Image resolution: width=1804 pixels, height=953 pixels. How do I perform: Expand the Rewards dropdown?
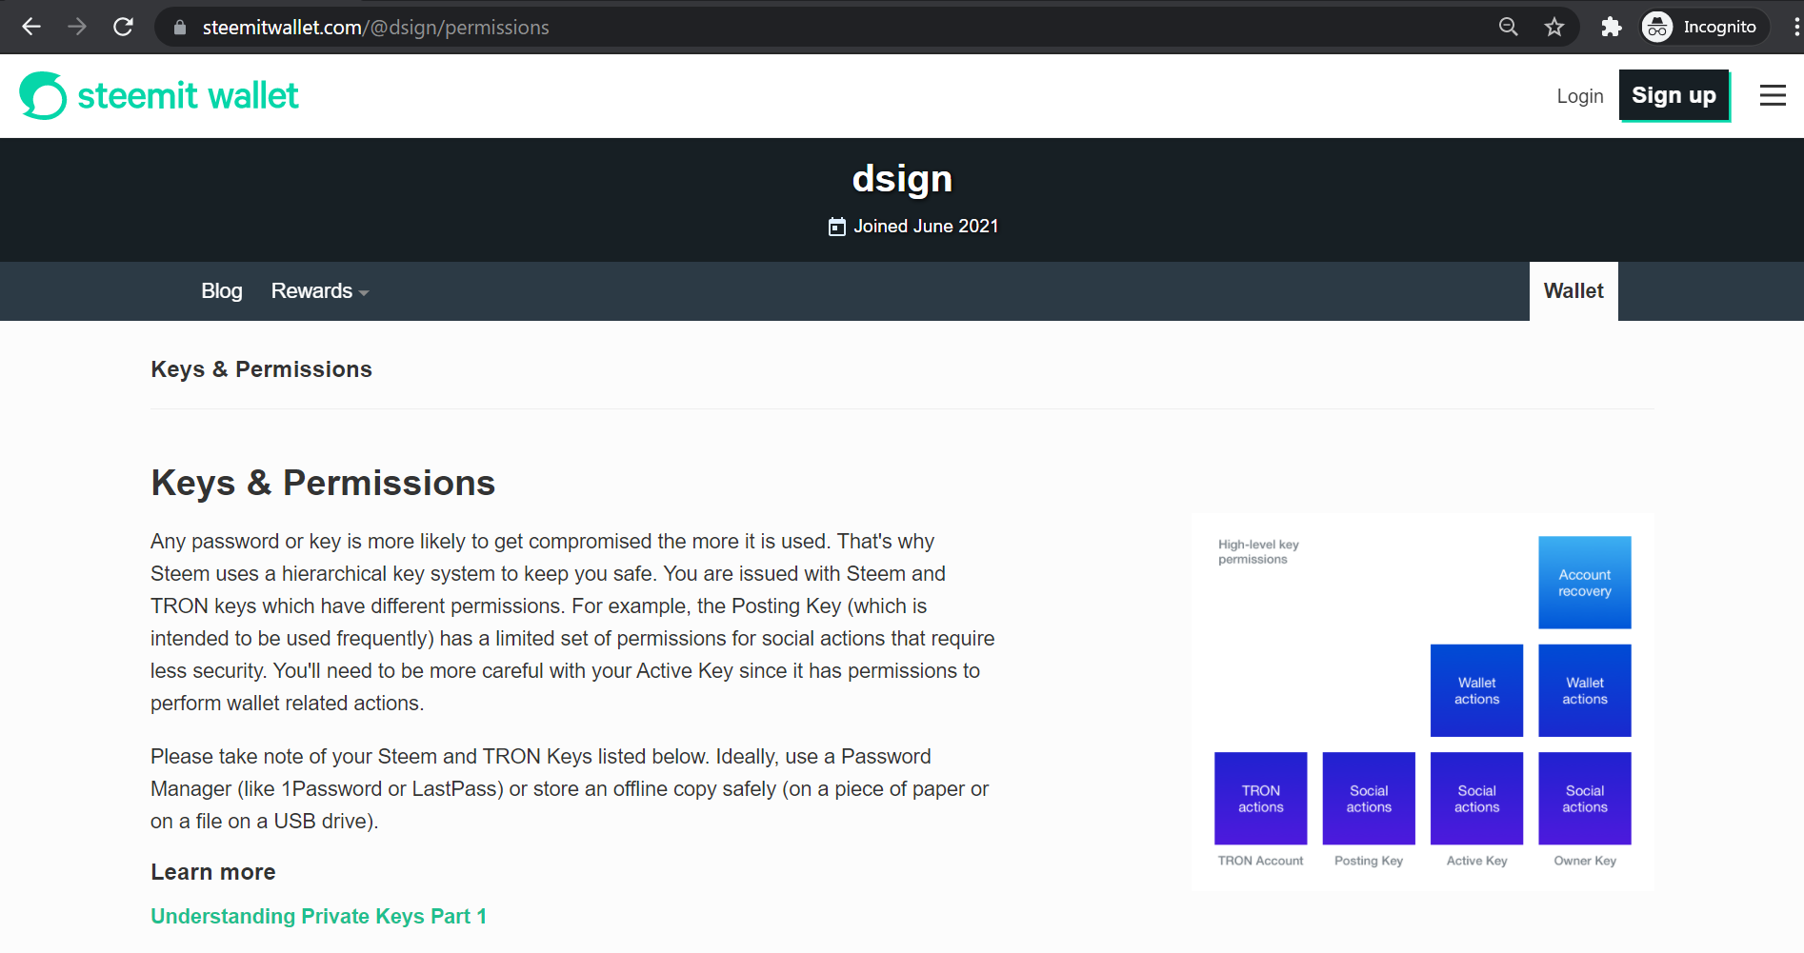point(319,291)
